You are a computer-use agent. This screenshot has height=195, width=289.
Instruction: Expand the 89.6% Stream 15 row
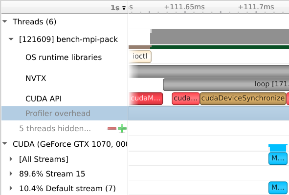pos(11,174)
